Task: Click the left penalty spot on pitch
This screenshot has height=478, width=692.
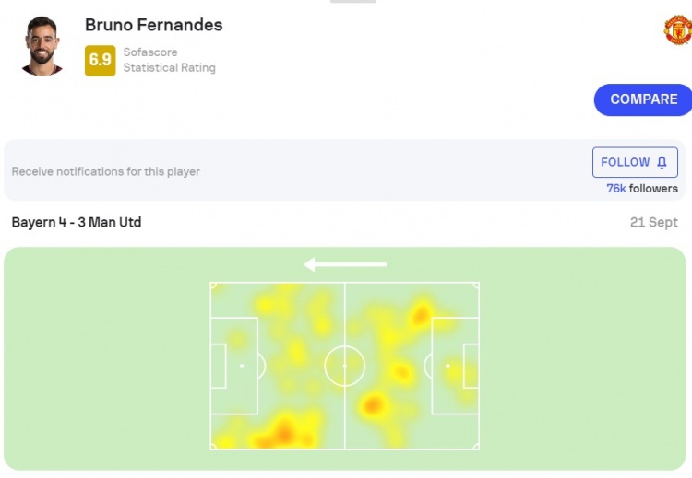Action: (x=242, y=367)
